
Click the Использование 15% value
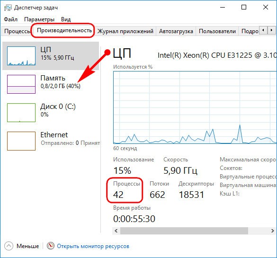tap(122, 170)
